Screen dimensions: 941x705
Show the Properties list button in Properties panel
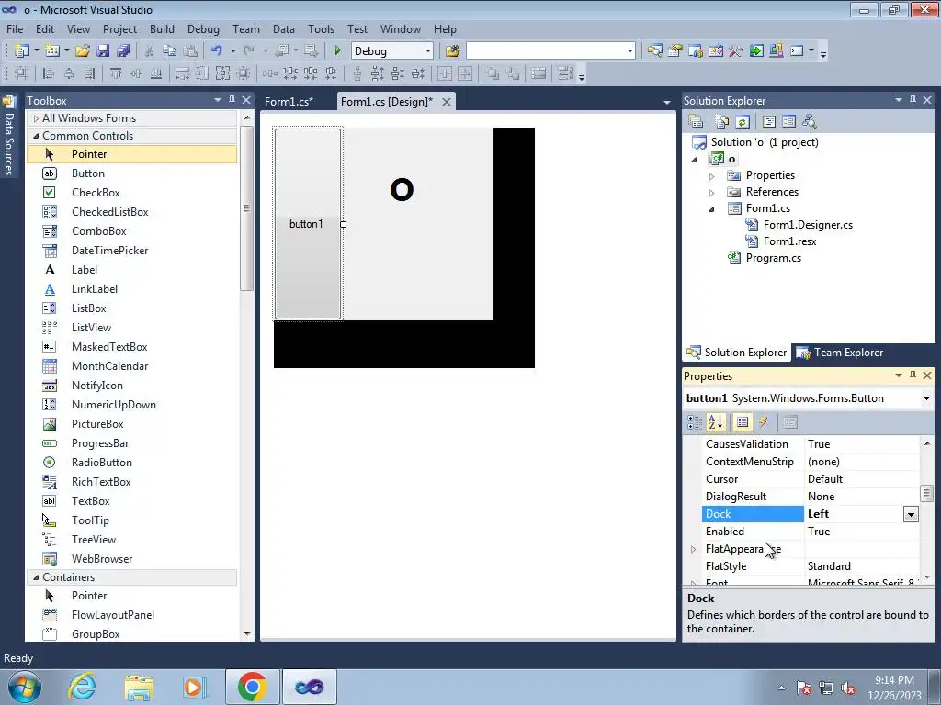tap(743, 422)
